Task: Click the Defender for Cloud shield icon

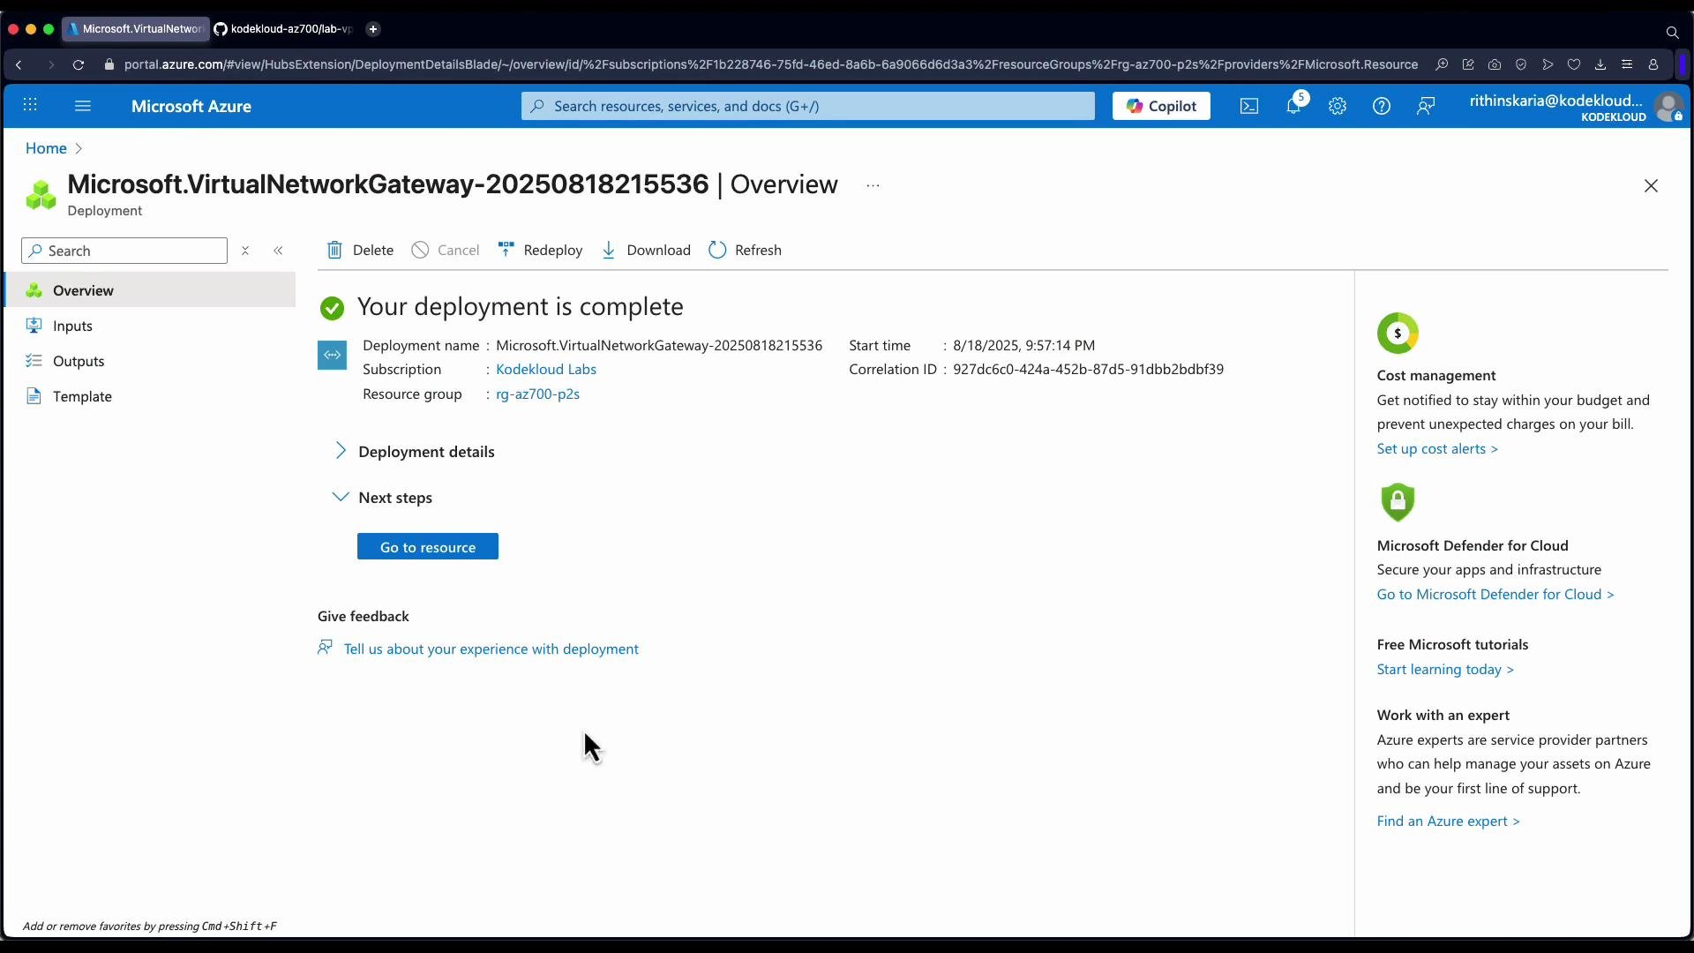Action: [x=1398, y=502]
